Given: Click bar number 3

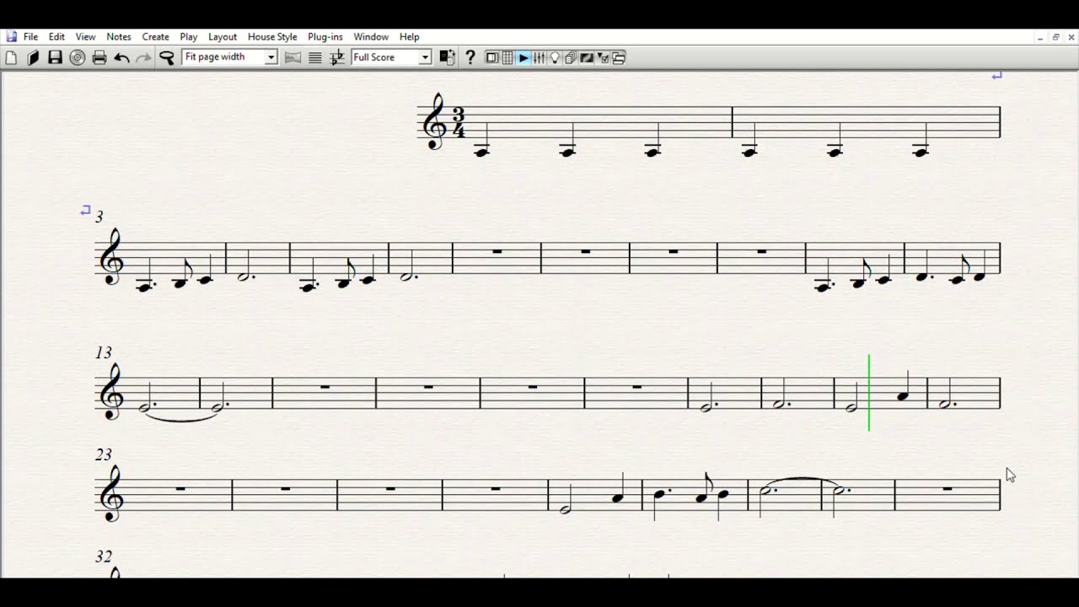Looking at the screenshot, I should pos(99,218).
